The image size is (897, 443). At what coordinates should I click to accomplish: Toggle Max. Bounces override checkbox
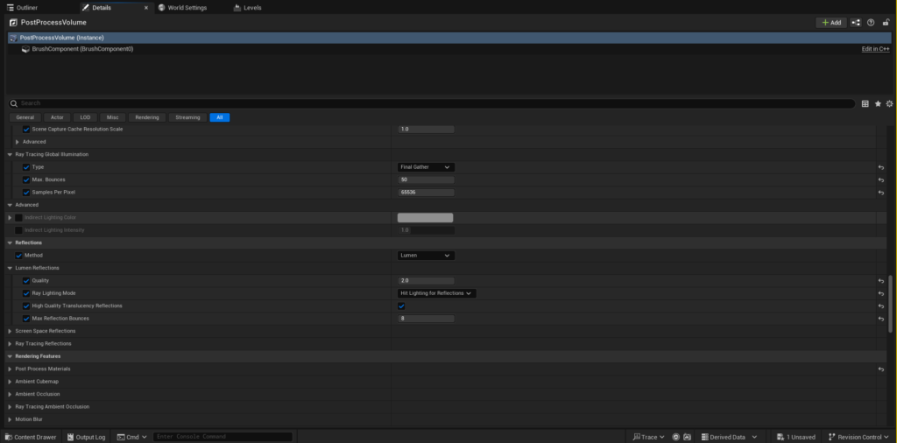26,179
